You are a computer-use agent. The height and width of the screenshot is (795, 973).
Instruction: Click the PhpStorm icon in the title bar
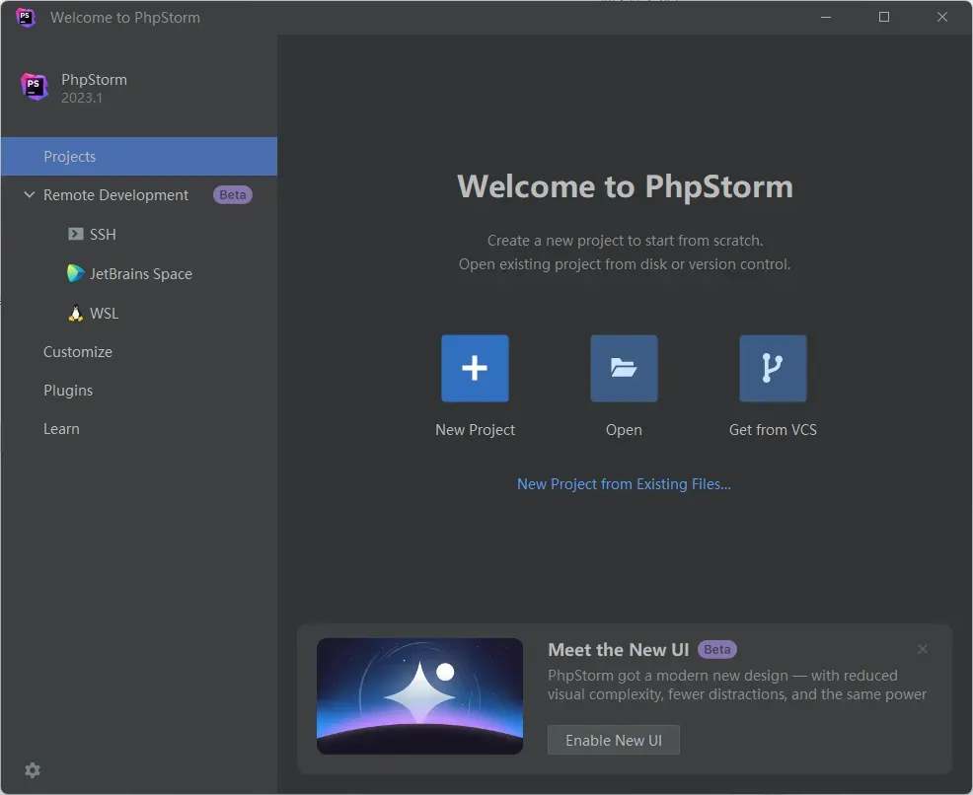(25, 18)
